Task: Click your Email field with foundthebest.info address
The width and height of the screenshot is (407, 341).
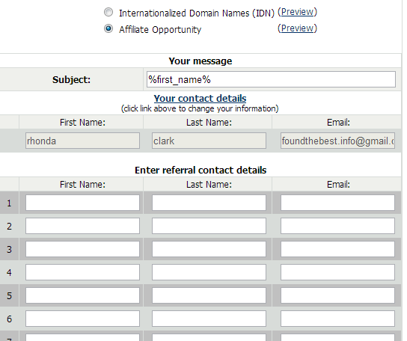Action: pos(337,141)
